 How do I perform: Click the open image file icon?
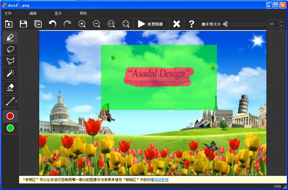pyautogui.click(x=9, y=24)
